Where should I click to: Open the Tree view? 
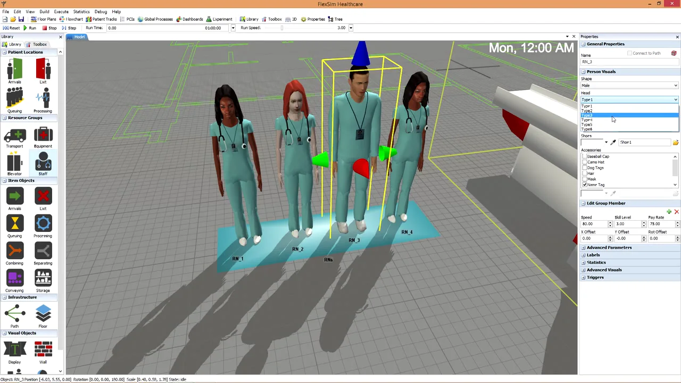pos(335,19)
